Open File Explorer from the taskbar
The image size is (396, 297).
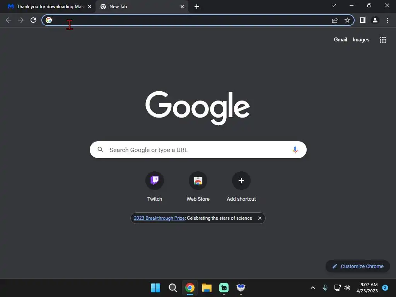tap(207, 288)
